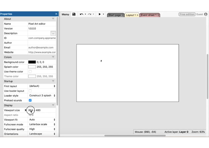Click the Email field author@example.com
This screenshot has width=209, height=148.
pyautogui.click(x=42, y=48)
